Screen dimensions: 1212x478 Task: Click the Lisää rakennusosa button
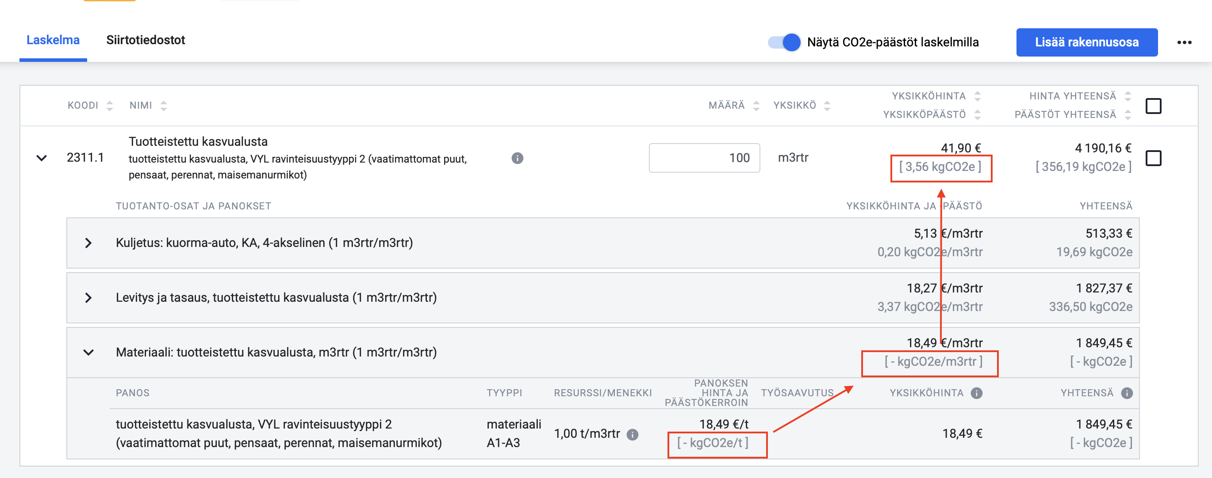(x=1086, y=42)
